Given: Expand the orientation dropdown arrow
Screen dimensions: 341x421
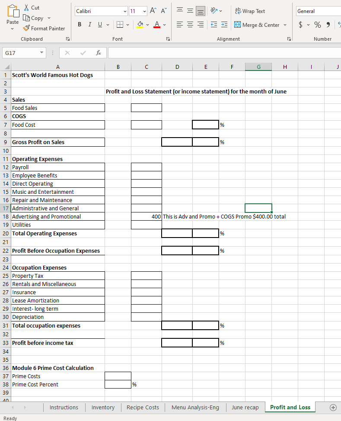Looking at the screenshot, I should coord(221,11).
